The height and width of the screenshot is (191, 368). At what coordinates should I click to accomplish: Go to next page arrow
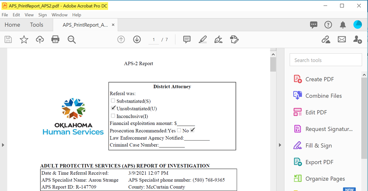pos(137,39)
